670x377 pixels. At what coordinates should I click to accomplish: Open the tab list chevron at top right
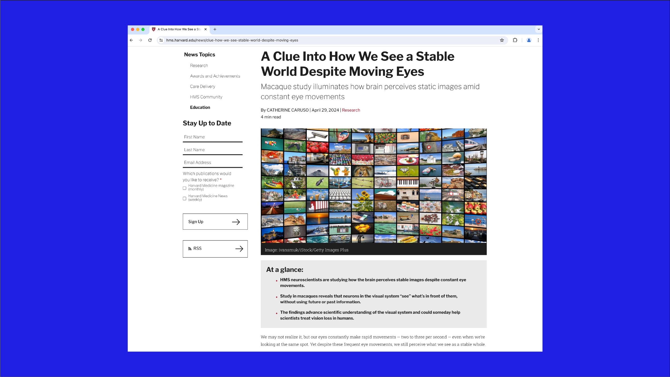coord(538,29)
